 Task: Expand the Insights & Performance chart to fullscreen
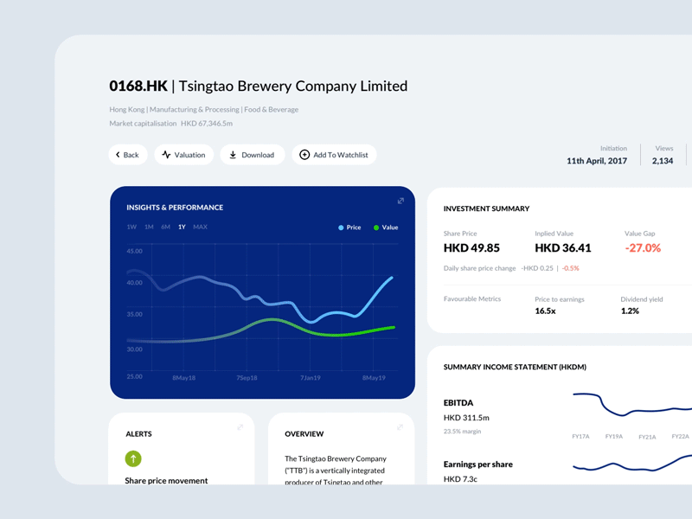400,200
